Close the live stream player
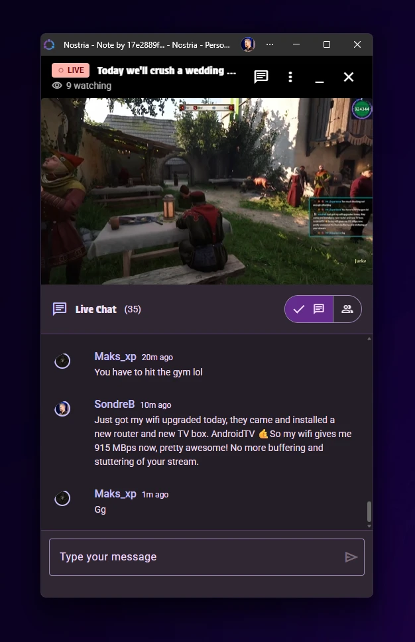Viewport: 415px width, 642px height. (349, 77)
